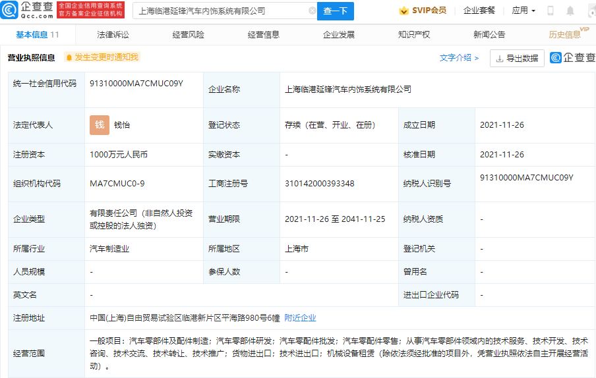The image size is (596, 378).
Task: Open the SVIP会员 link
Action: coord(423,11)
